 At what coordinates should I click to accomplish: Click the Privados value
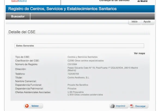point(72,89)
